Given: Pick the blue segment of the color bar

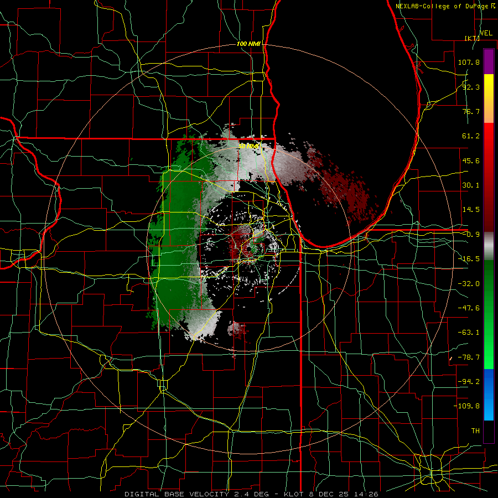Looking at the screenshot, I should (489, 395).
